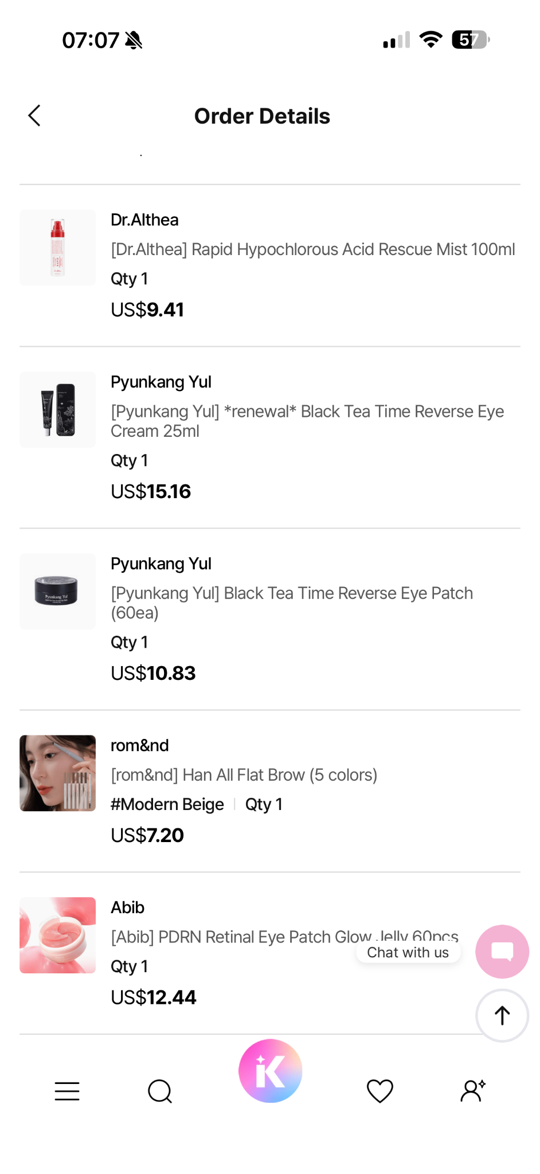Open the hamburger menu in bottom bar
This screenshot has height=1174, width=540.
(x=67, y=1091)
